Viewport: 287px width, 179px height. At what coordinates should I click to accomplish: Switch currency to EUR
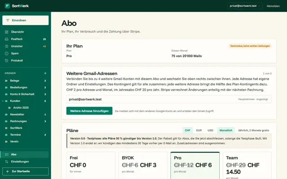coord(199,130)
